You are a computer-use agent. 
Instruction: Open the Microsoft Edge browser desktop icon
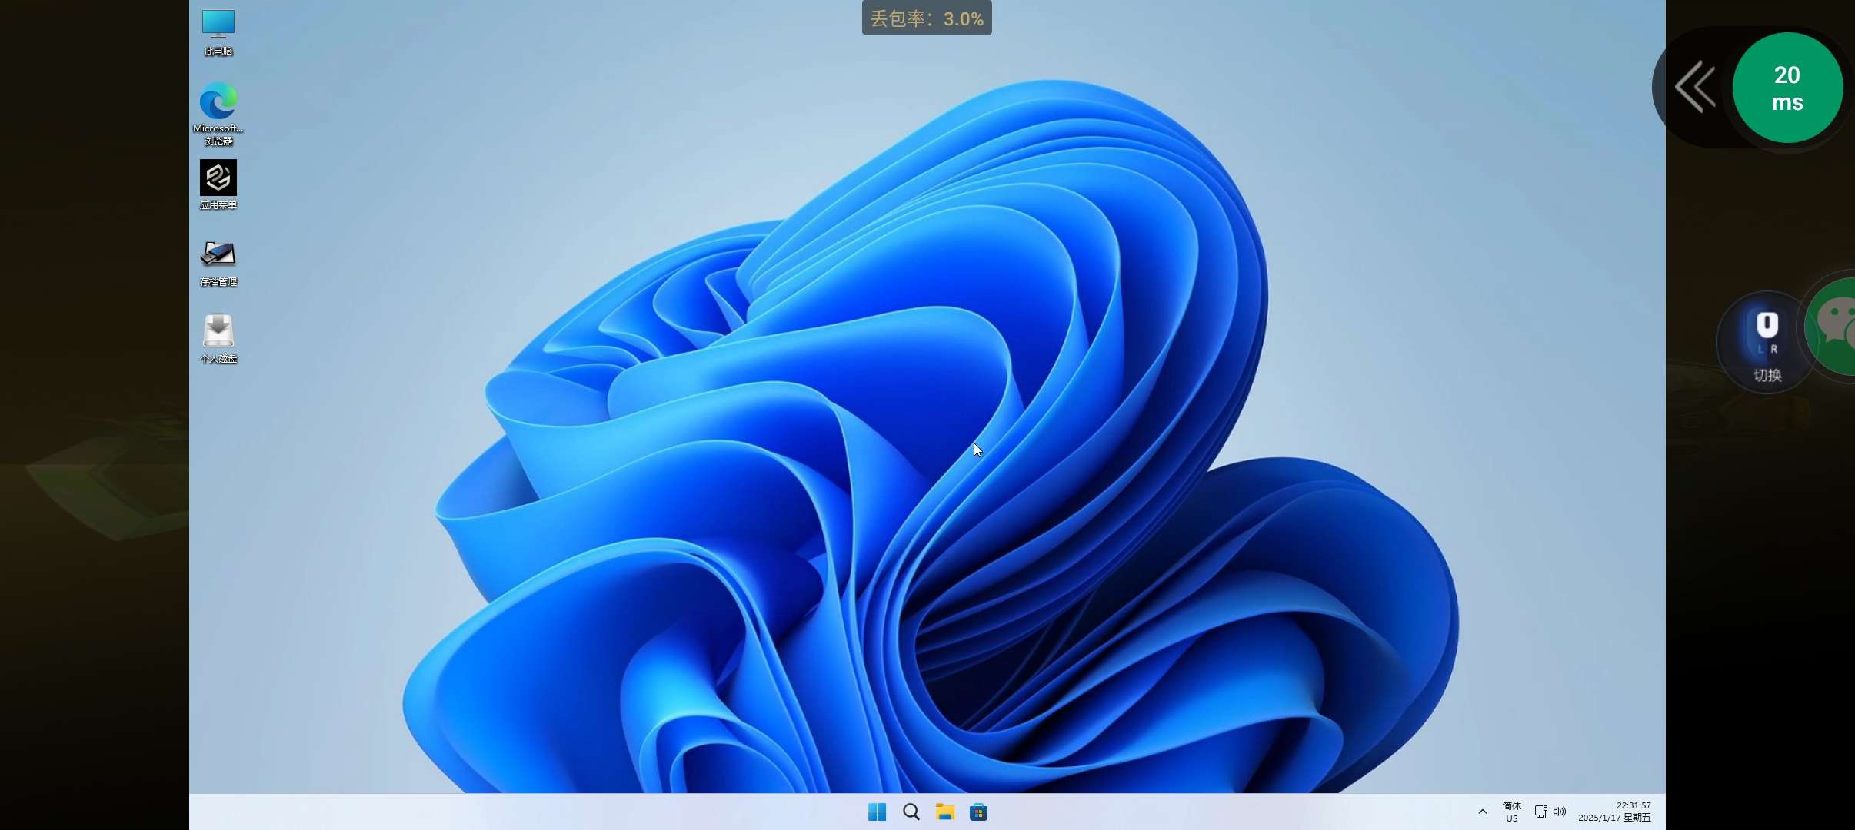pyautogui.click(x=218, y=114)
